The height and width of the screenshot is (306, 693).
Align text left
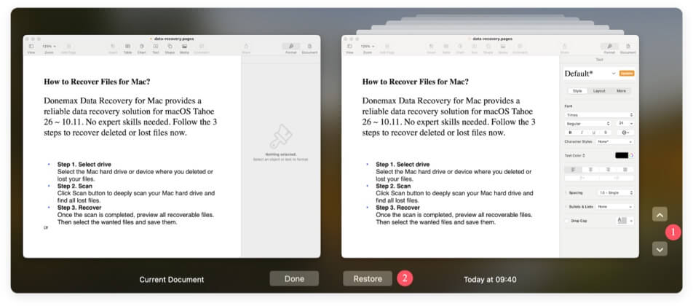pos(573,169)
